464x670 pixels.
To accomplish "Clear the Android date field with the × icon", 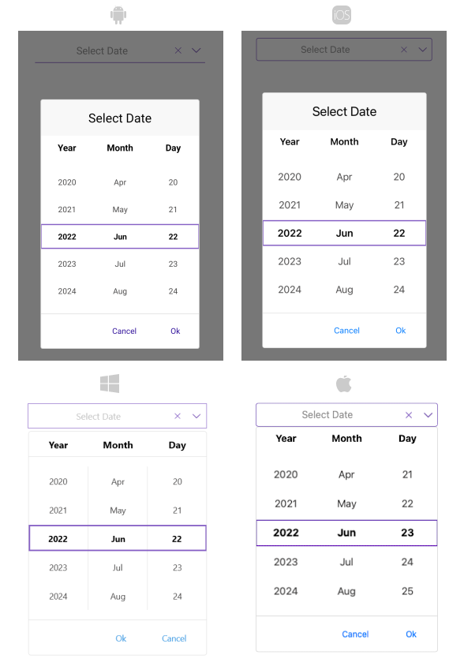I will click(x=178, y=51).
